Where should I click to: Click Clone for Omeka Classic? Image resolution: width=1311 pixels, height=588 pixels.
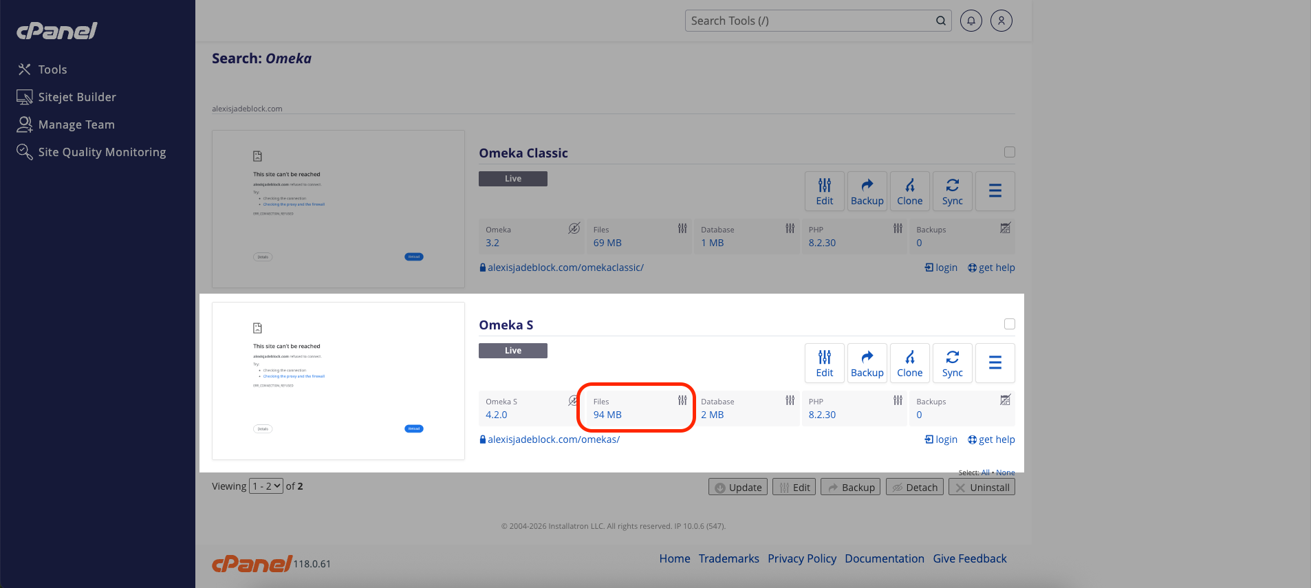click(x=910, y=191)
